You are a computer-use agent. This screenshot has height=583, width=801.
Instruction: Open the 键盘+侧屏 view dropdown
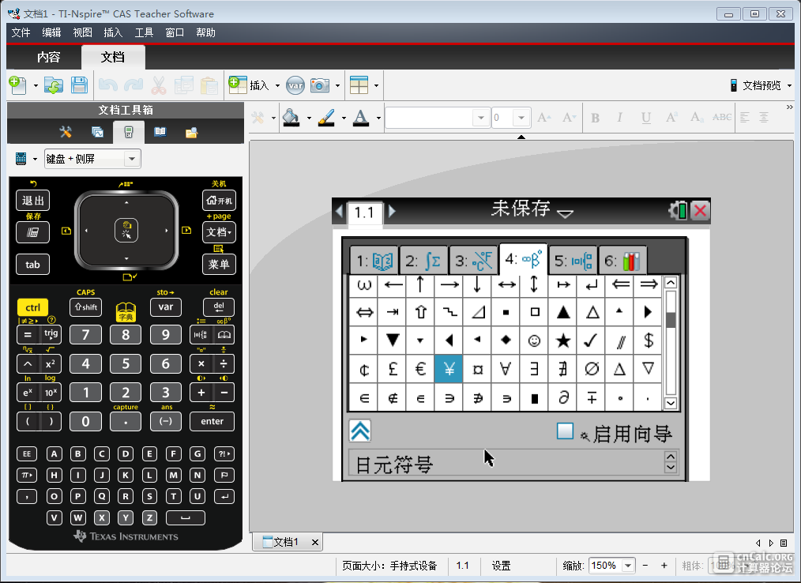pos(92,159)
